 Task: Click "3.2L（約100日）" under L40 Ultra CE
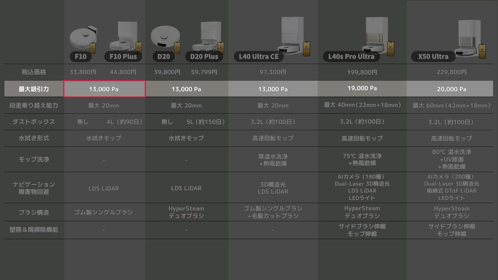(x=273, y=122)
